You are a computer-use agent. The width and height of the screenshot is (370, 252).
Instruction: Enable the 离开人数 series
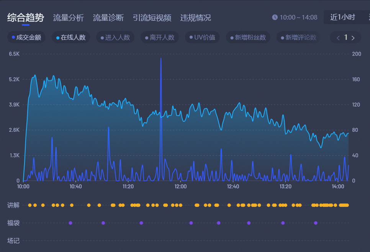(x=160, y=38)
